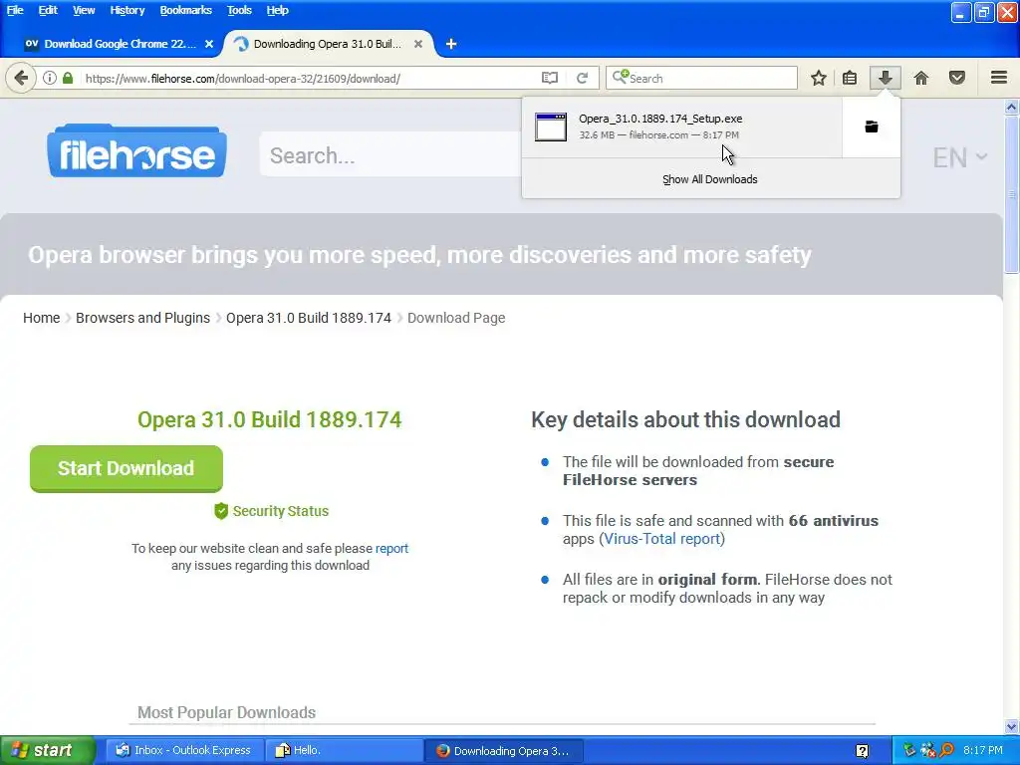Screen dimensions: 1020x765
Task: Click the green Security Status shield icon
Action: (221, 511)
